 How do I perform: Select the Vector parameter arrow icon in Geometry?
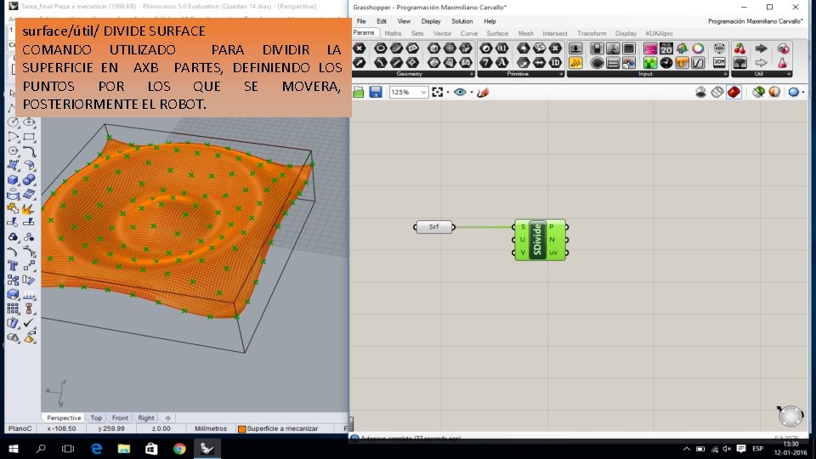click(x=359, y=63)
